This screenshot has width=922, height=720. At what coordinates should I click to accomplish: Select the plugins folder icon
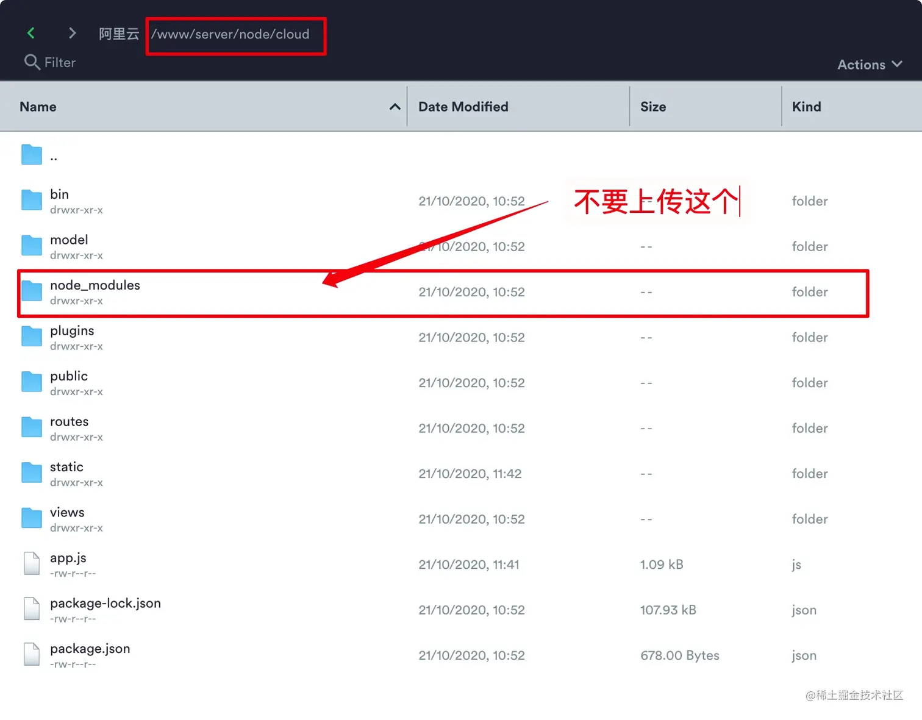coord(32,337)
